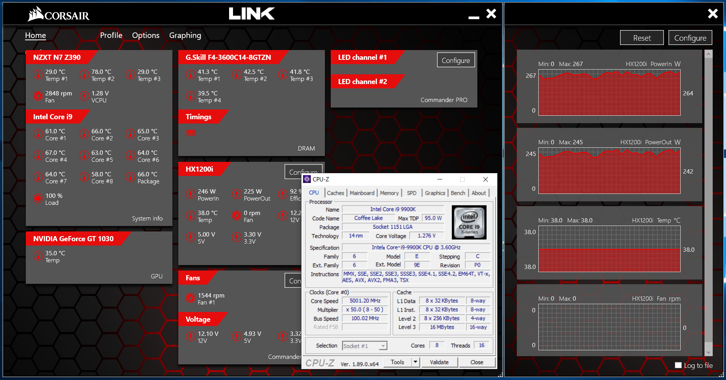Click the Commander 4.93 V 5V icon
Screen dimensions: 726x380
point(237,336)
